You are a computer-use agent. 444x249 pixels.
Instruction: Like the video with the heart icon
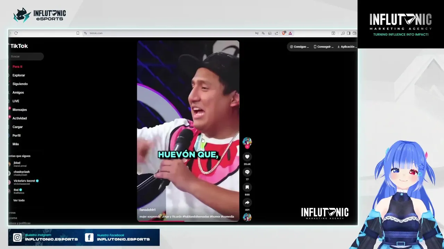[x=247, y=157]
